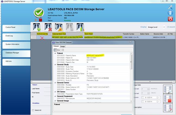Click the red power shutdown icon
176x115 pixels.
click(x=170, y=19)
